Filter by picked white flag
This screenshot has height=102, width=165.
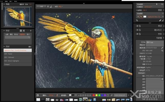pyautogui.click(x=70, y=95)
